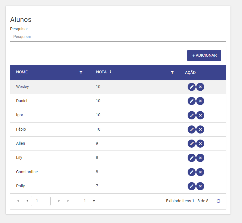
Task: Edit Wesley's record with pencil icon
Action: click(192, 87)
